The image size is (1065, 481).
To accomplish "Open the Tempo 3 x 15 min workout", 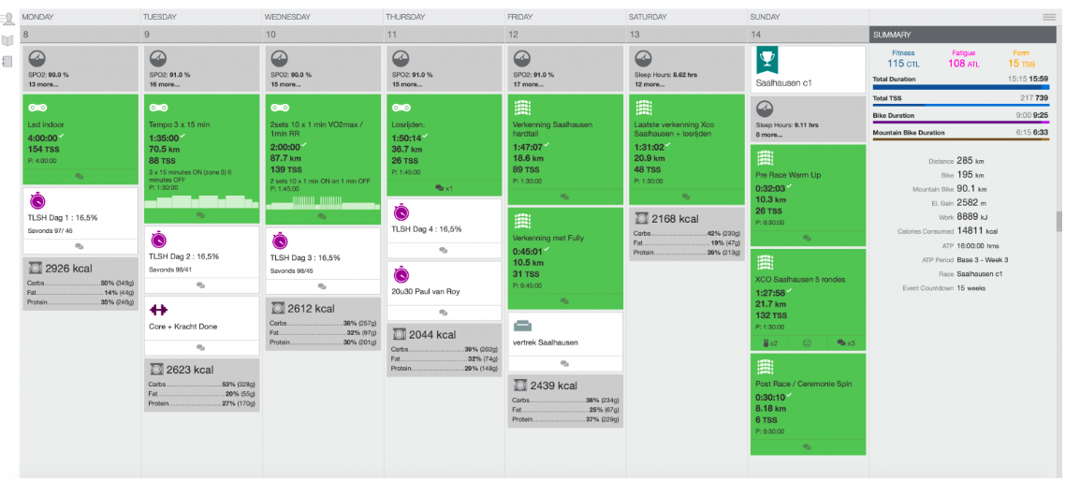I will [181, 124].
